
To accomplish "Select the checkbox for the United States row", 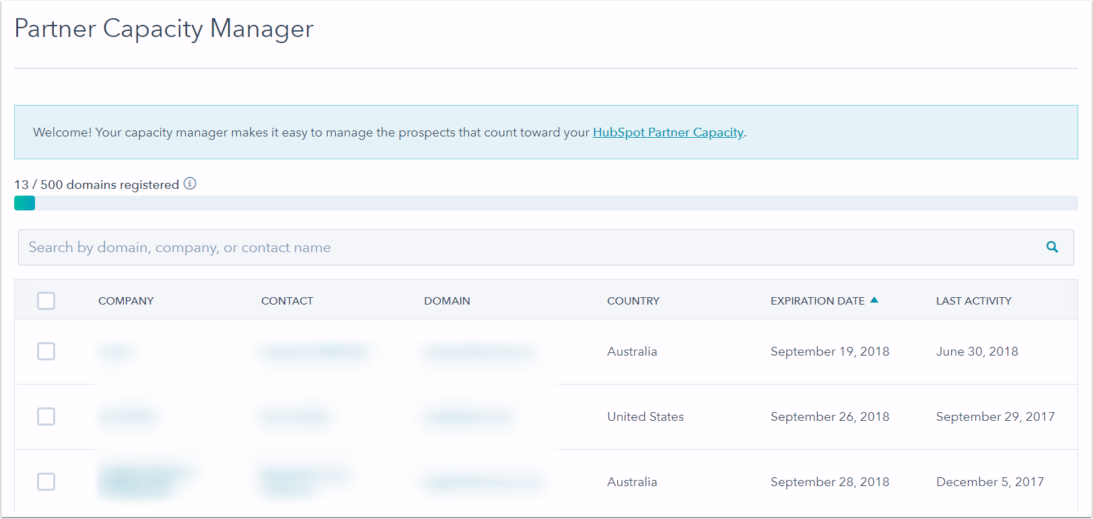I will pyautogui.click(x=46, y=417).
